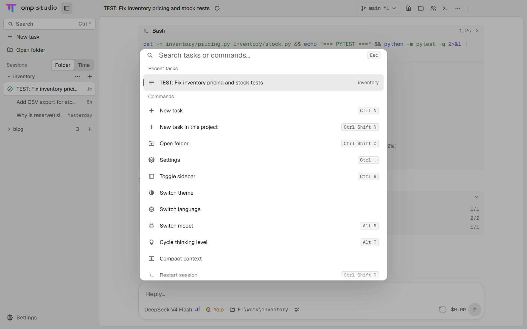Open DeepSeek V4 Flash model selector
Image resolution: width=527 pixels, height=329 pixels.
(x=168, y=310)
